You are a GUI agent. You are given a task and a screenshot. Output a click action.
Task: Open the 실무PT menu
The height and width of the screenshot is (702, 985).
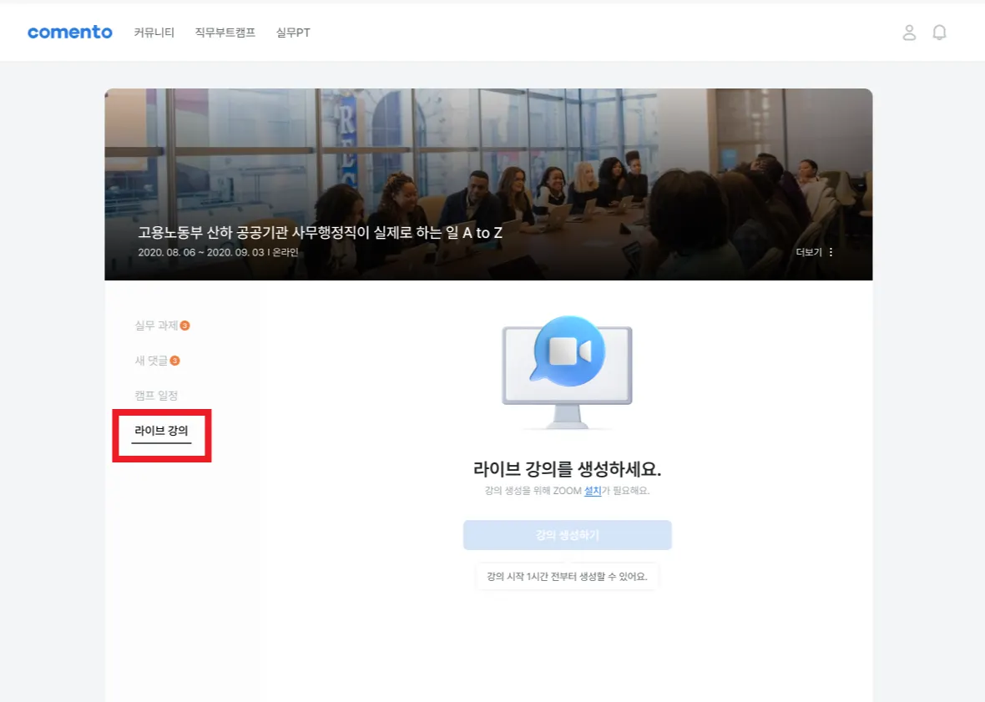coord(293,33)
